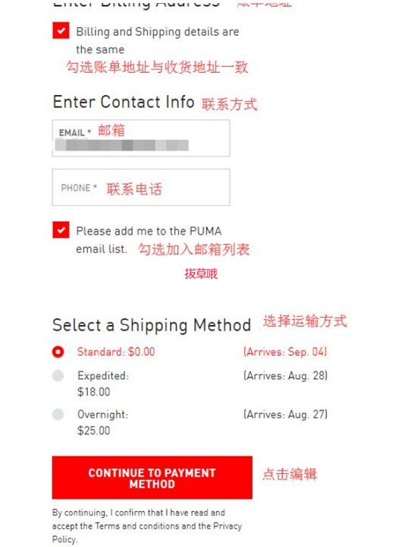The image size is (402, 547).
Task: Click the Arrives: Aug. 27 date text
Action: [x=285, y=415]
